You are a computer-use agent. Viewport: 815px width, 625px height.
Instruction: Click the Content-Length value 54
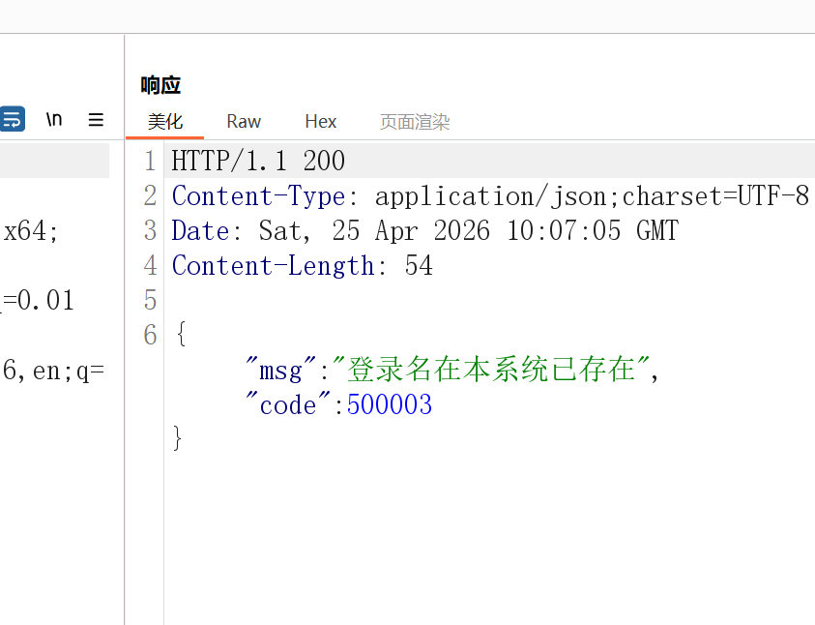coord(419,266)
